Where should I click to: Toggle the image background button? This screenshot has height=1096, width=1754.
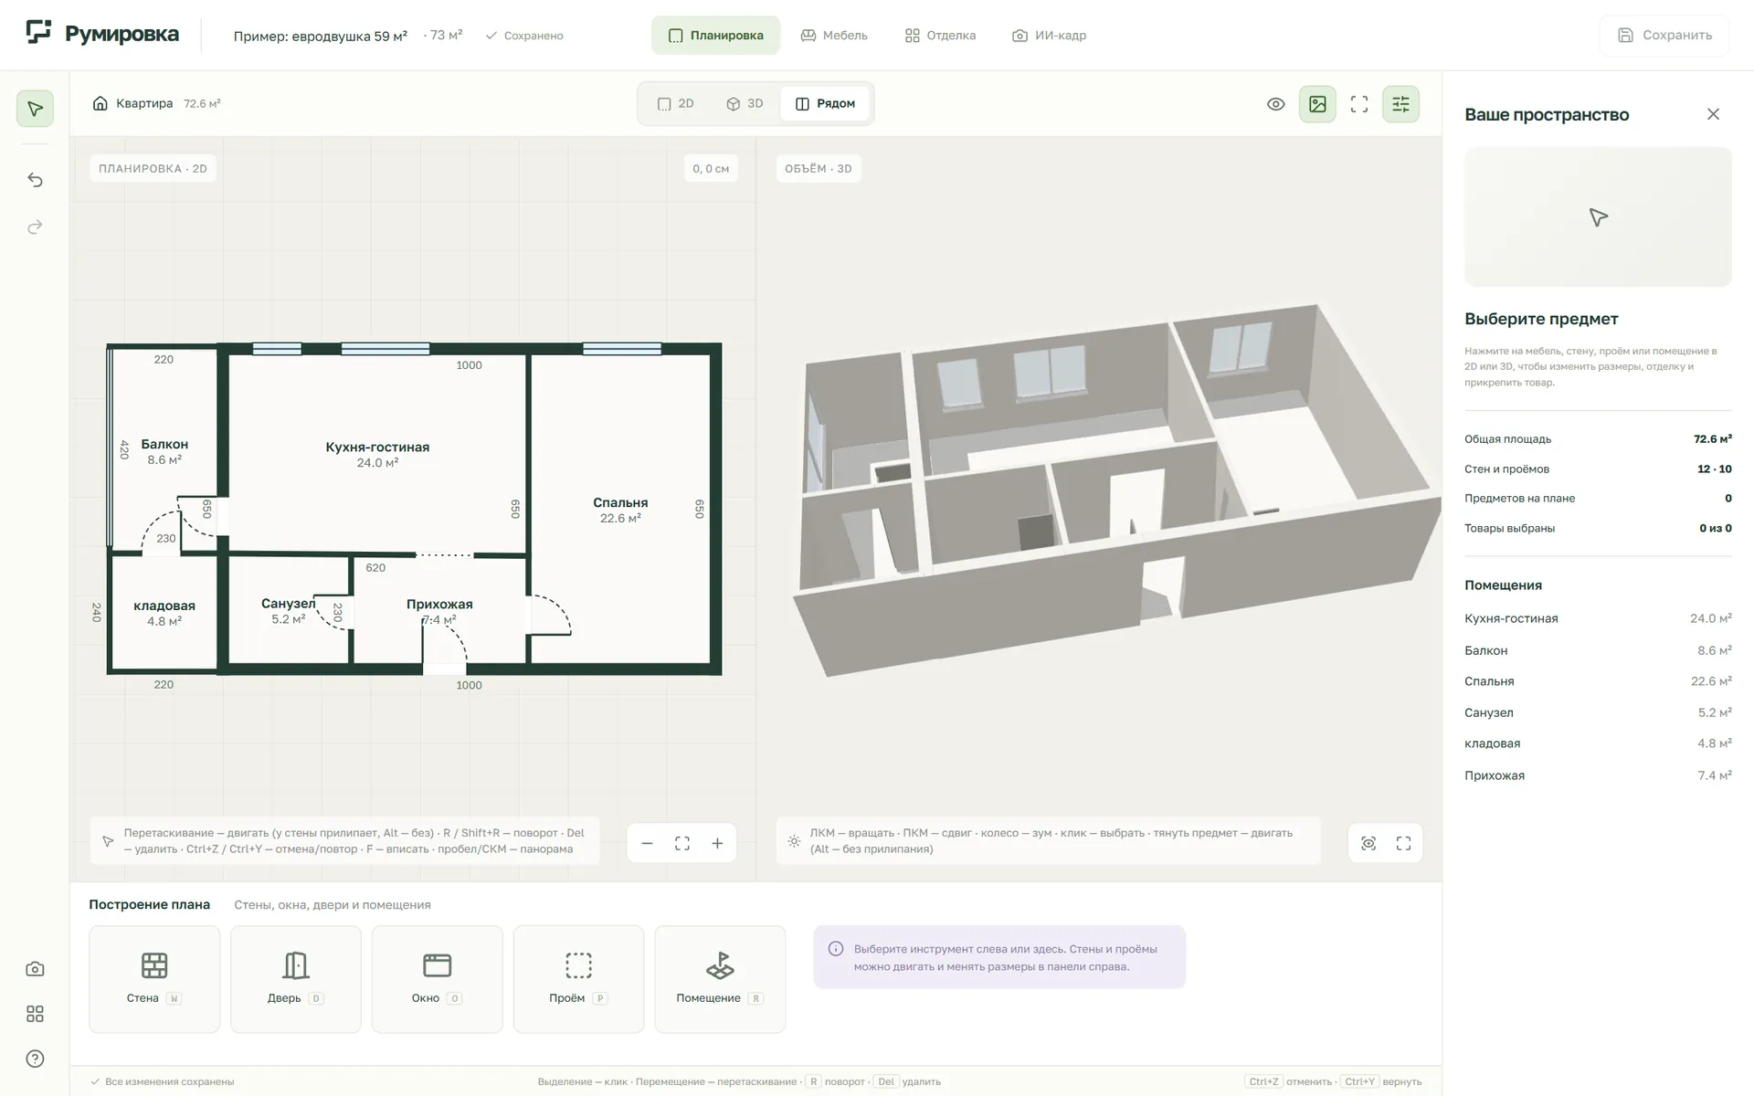click(1317, 104)
